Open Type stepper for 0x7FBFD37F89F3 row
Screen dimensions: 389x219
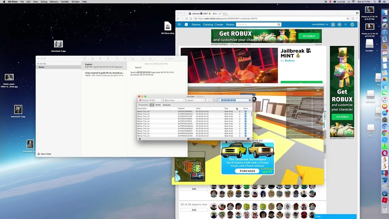pyautogui.click(x=239, y=119)
